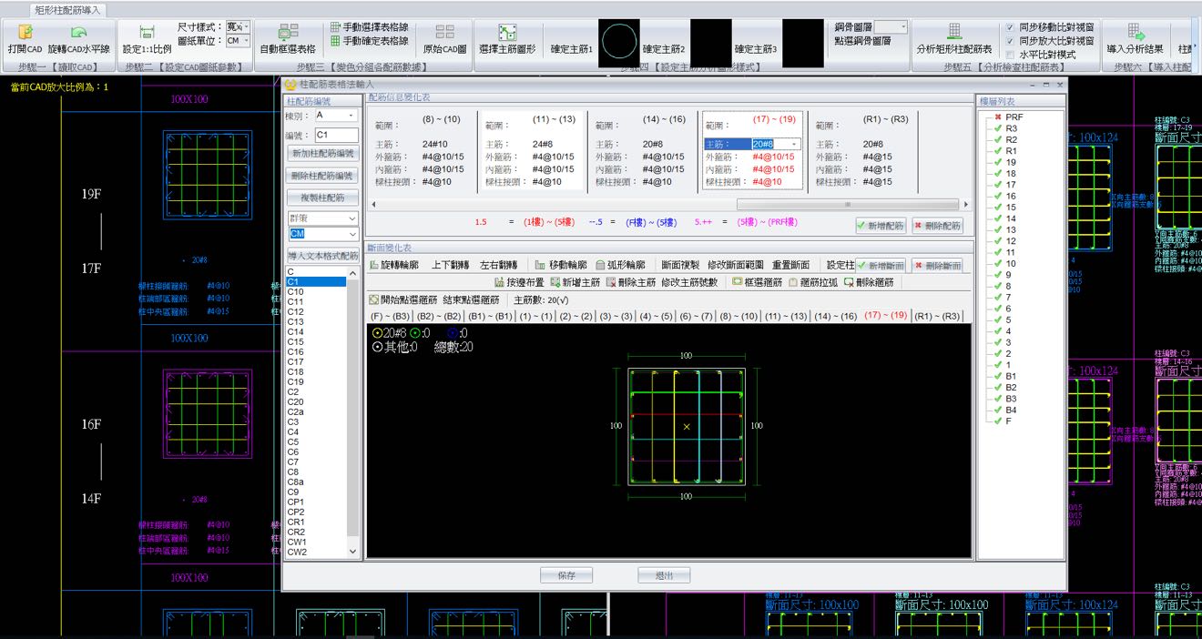The width and height of the screenshot is (1202, 639).
Task: Click the 選擇主筋圖形 icon
Action: pyautogui.click(x=507, y=33)
